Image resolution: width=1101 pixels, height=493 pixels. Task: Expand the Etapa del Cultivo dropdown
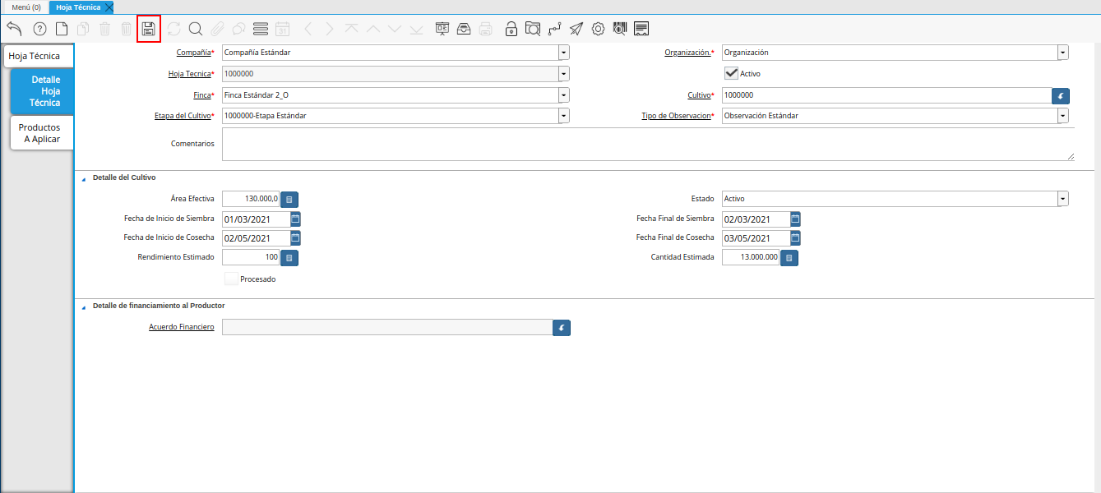click(x=563, y=116)
